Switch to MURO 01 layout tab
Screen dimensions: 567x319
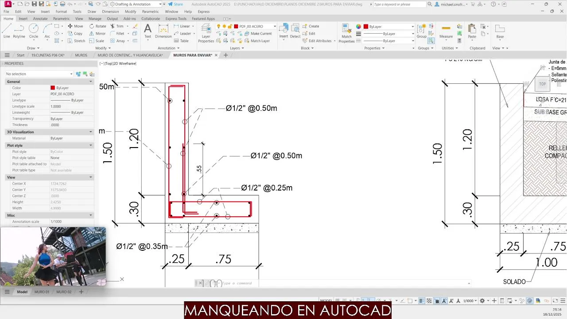42,292
